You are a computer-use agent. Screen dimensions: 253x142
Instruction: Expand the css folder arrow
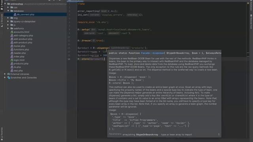tap(8, 7)
